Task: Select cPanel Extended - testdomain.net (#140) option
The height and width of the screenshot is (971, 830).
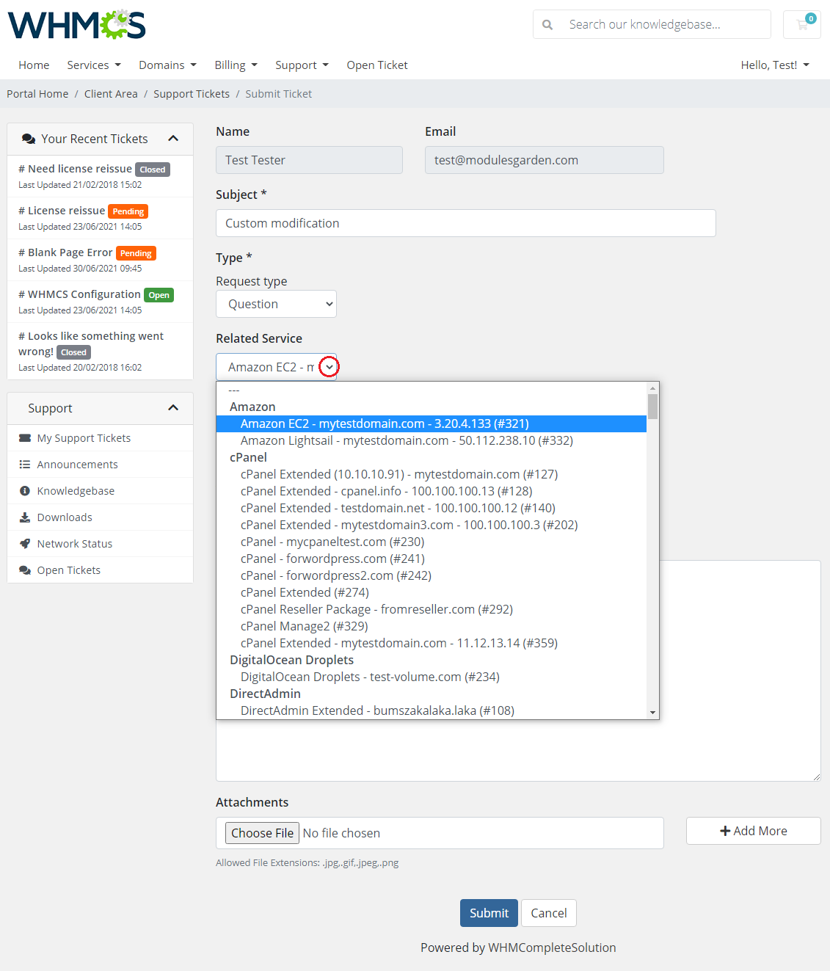Action: [x=432, y=508]
